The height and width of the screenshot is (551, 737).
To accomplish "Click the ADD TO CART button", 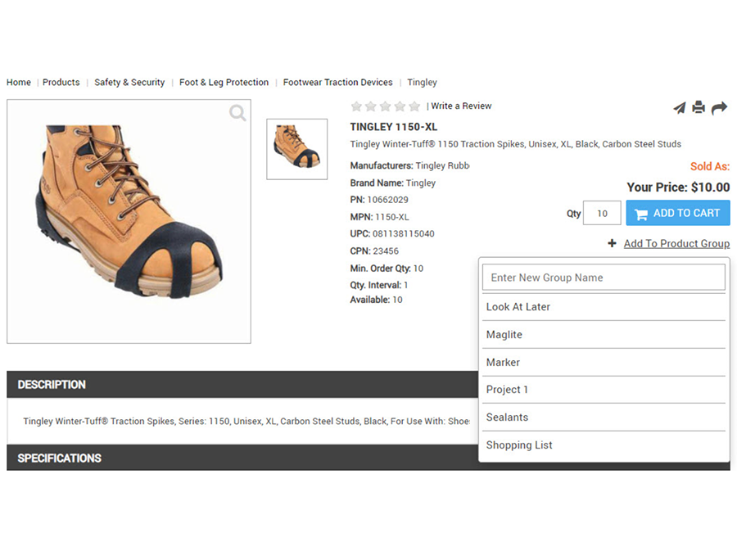I will point(678,213).
